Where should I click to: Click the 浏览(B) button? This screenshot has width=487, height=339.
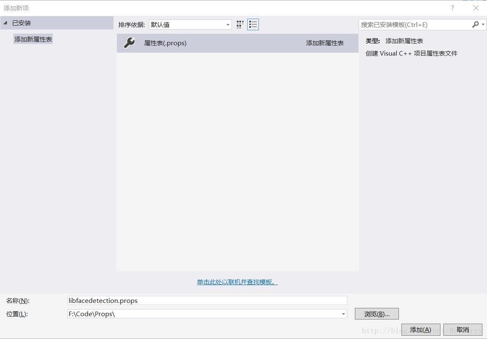click(376, 314)
